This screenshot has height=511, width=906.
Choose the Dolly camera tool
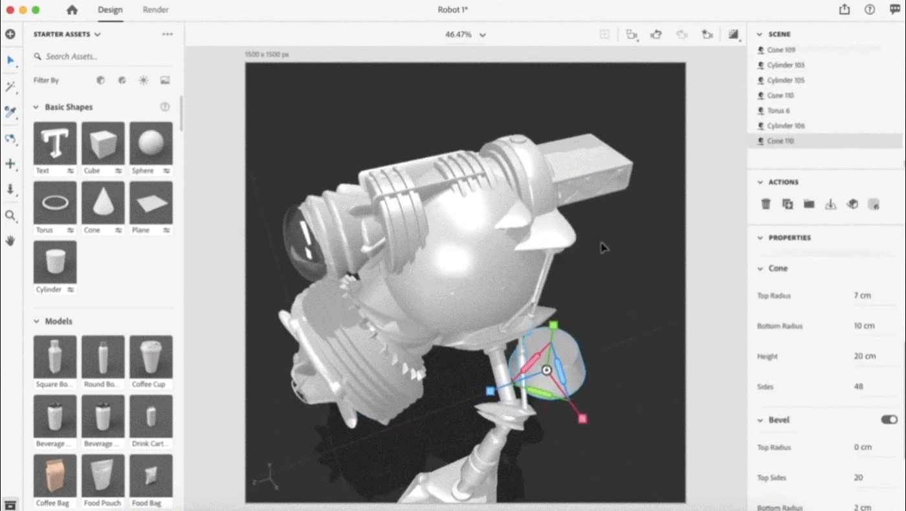coord(10,189)
